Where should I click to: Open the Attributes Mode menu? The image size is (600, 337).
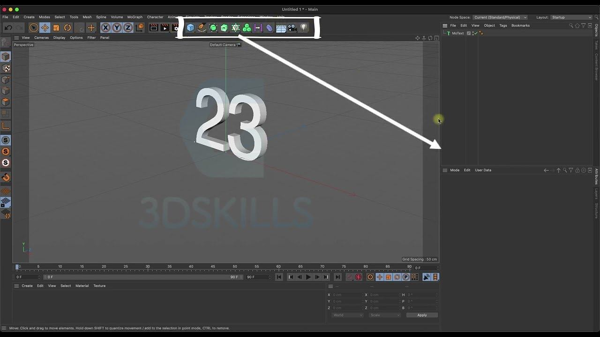pyautogui.click(x=455, y=170)
